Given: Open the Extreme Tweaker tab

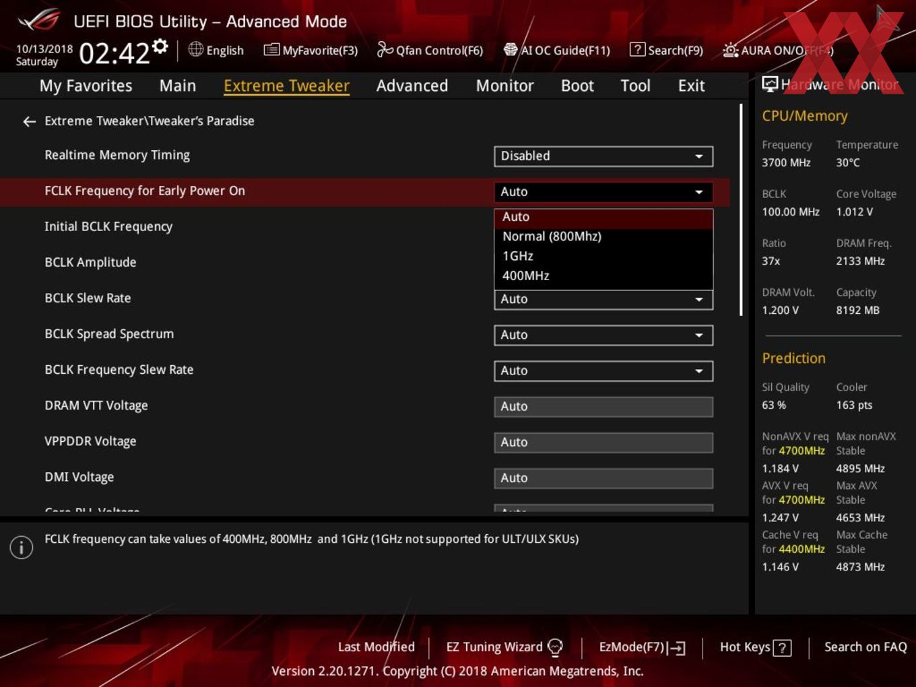Looking at the screenshot, I should pyautogui.click(x=286, y=86).
